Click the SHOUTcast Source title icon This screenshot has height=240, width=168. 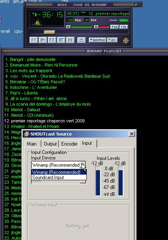click(27, 134)
